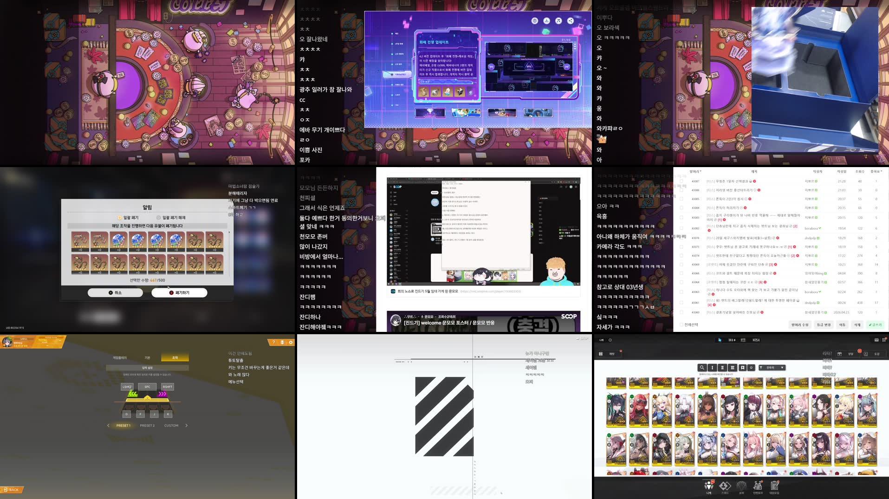
Task: Select the first character card thumbnail
Action: tap(616, 383)
